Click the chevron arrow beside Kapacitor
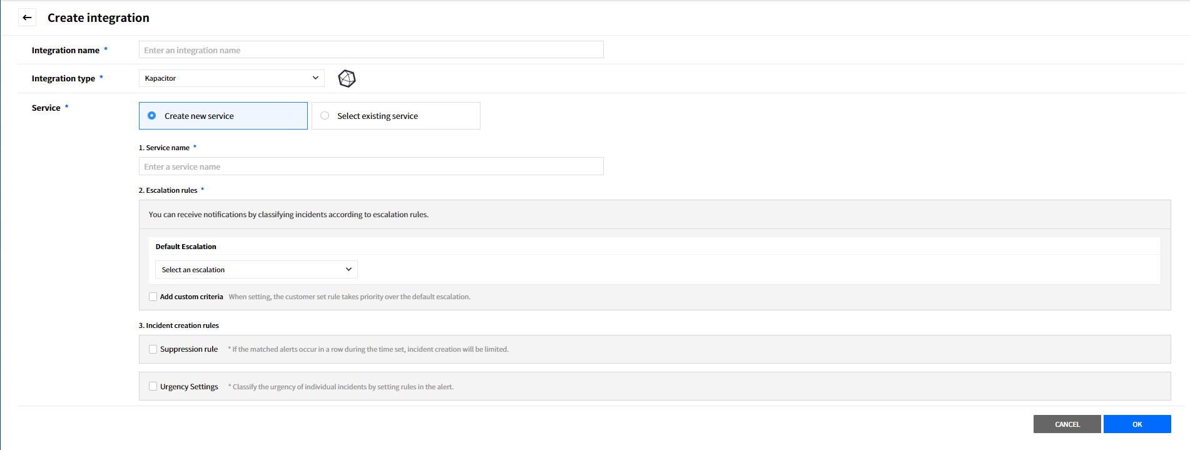 tap(315, 78)
